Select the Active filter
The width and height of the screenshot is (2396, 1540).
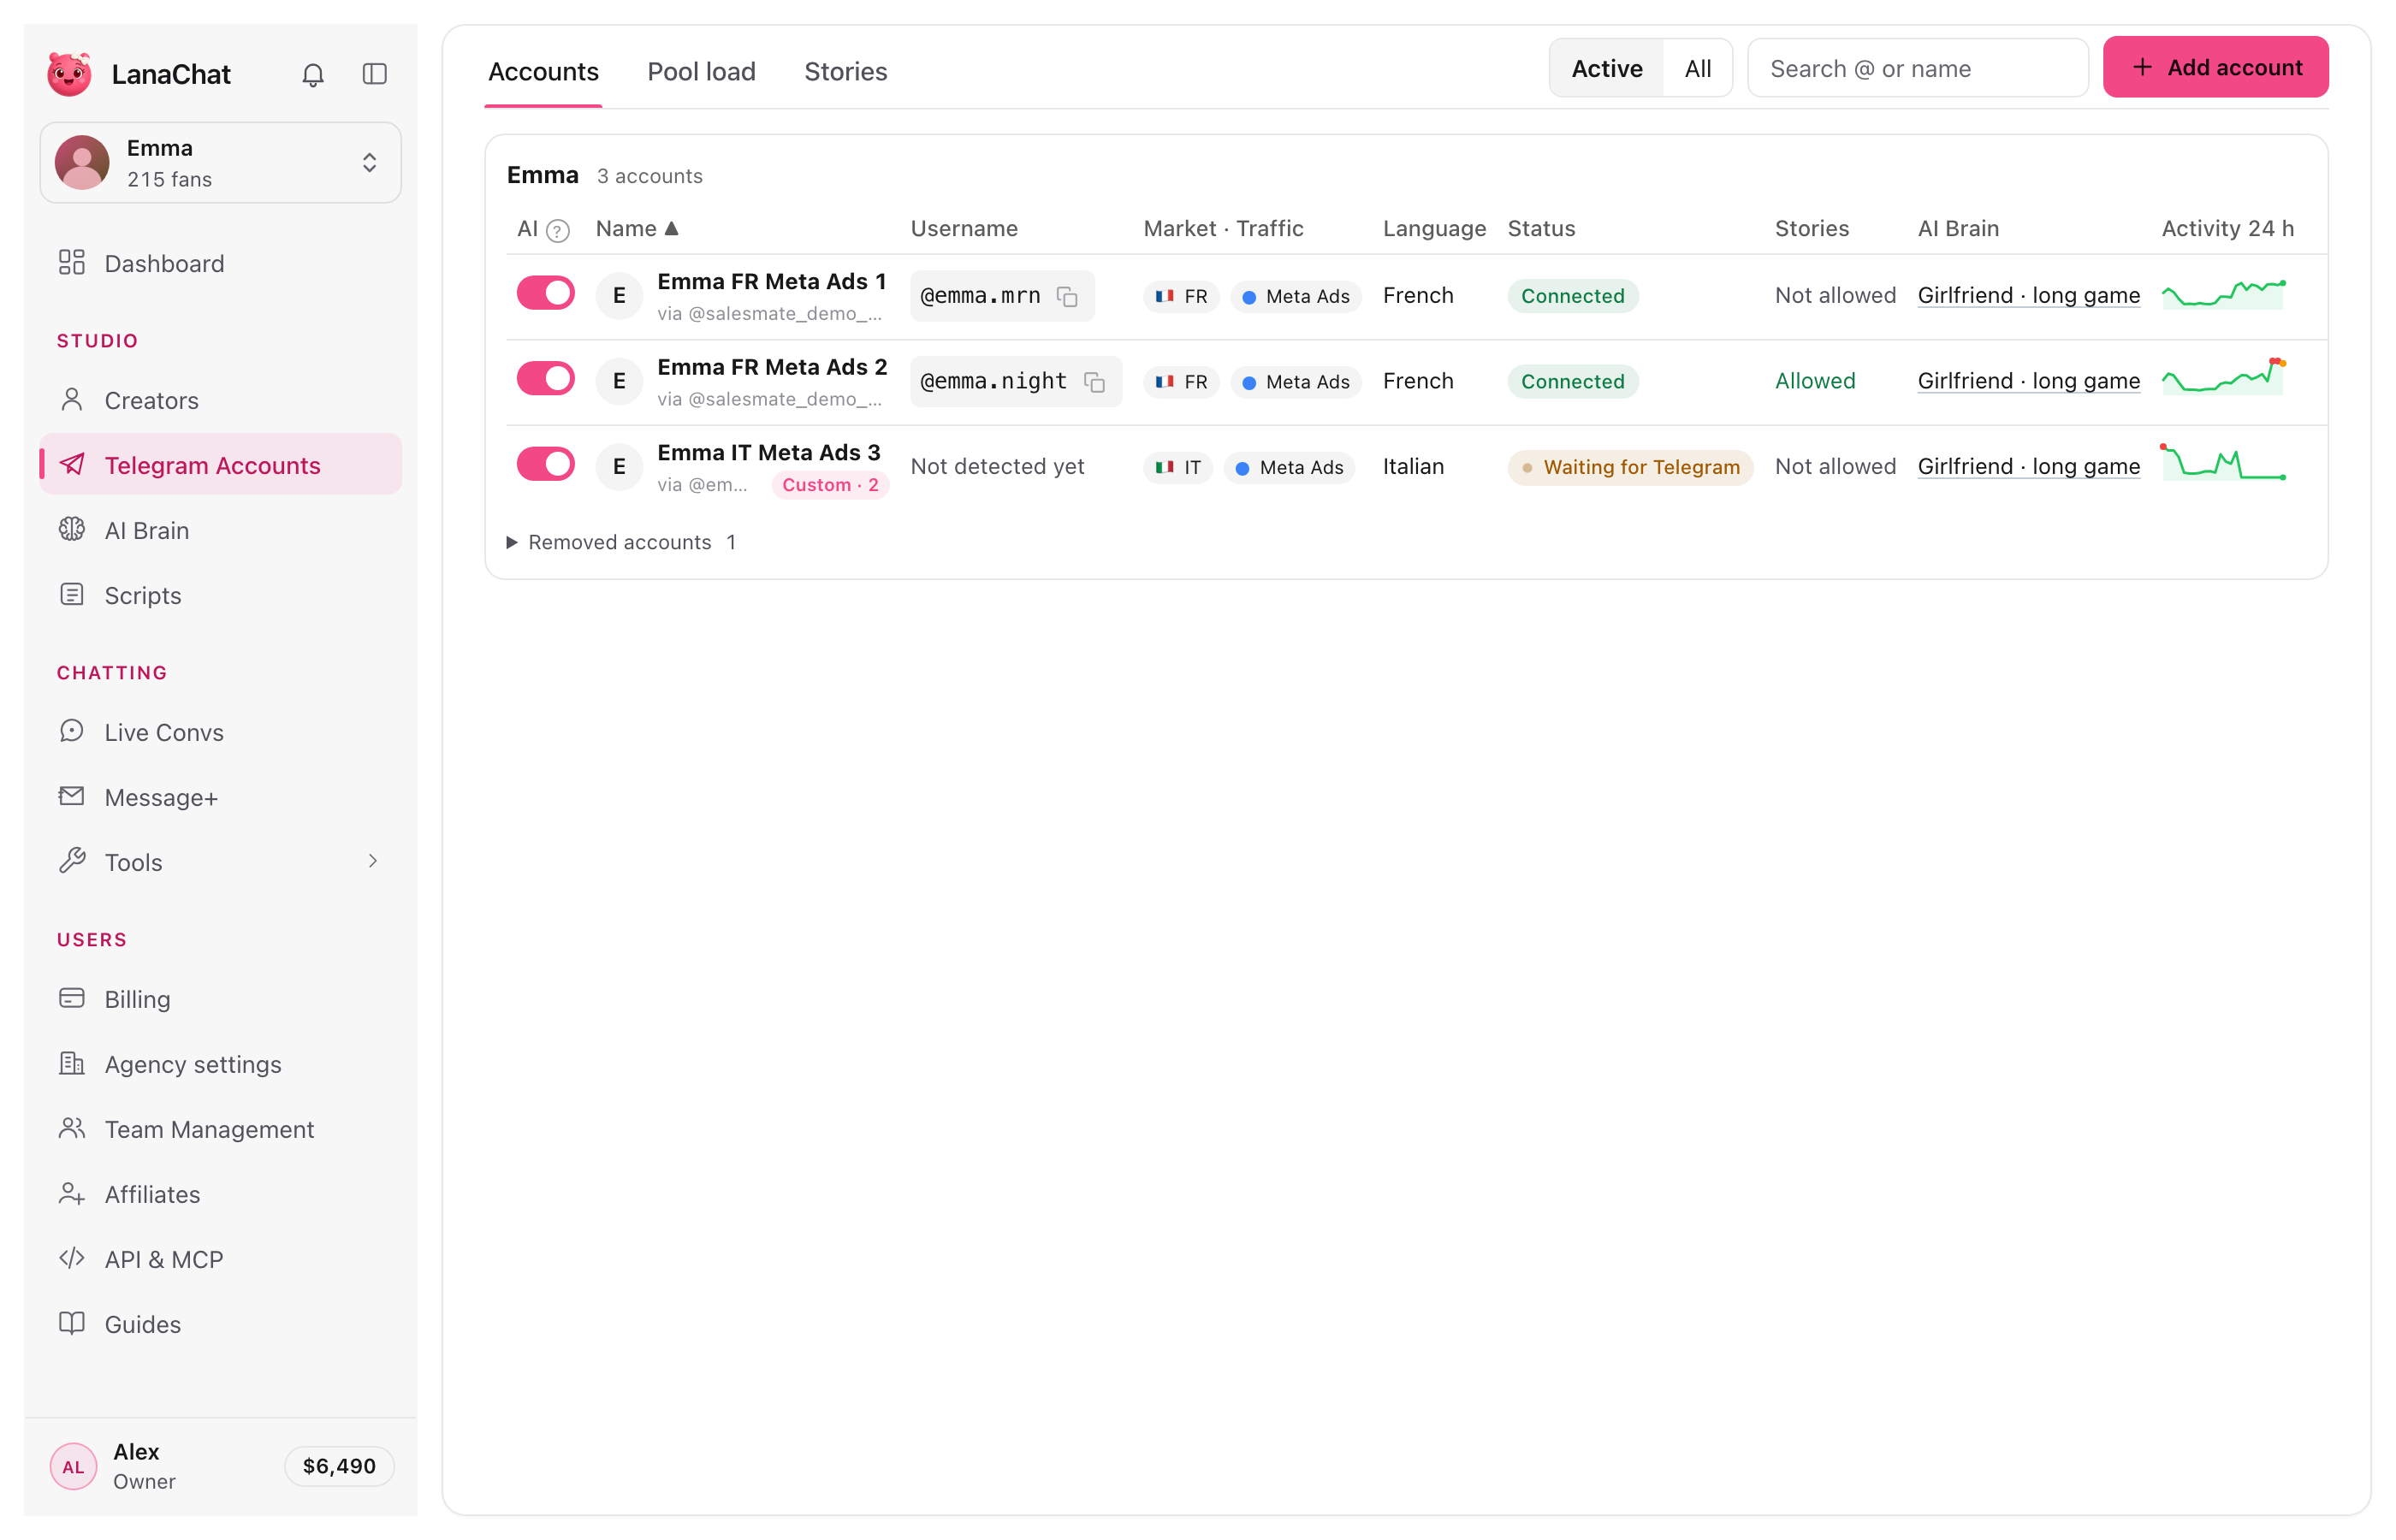coord(1606,68)
